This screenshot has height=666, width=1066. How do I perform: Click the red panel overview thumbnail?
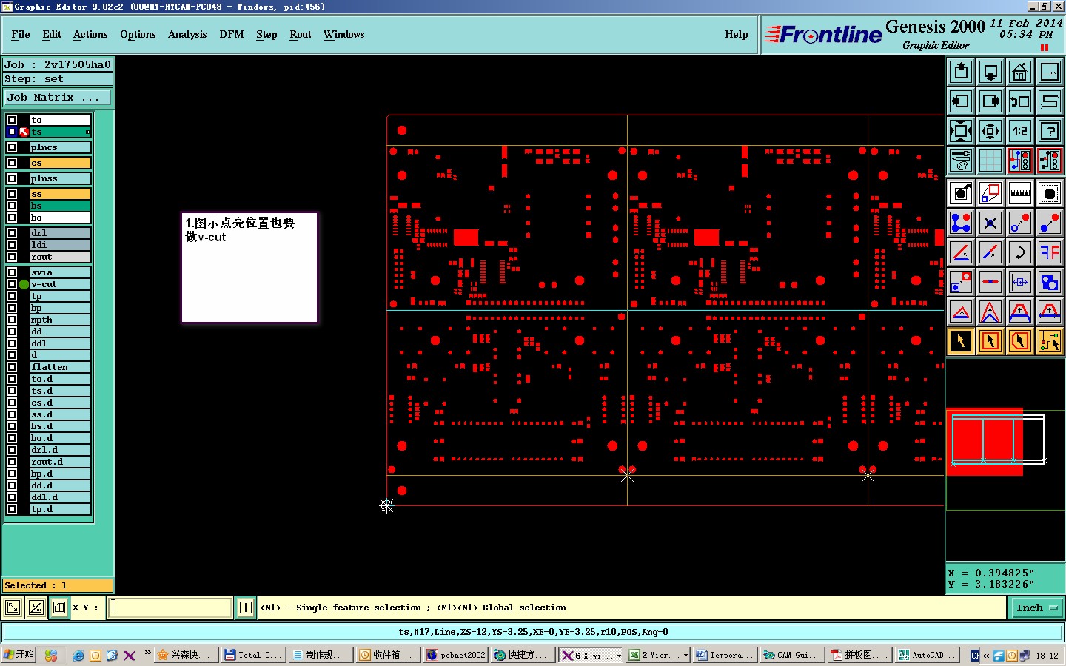(985, 442)
